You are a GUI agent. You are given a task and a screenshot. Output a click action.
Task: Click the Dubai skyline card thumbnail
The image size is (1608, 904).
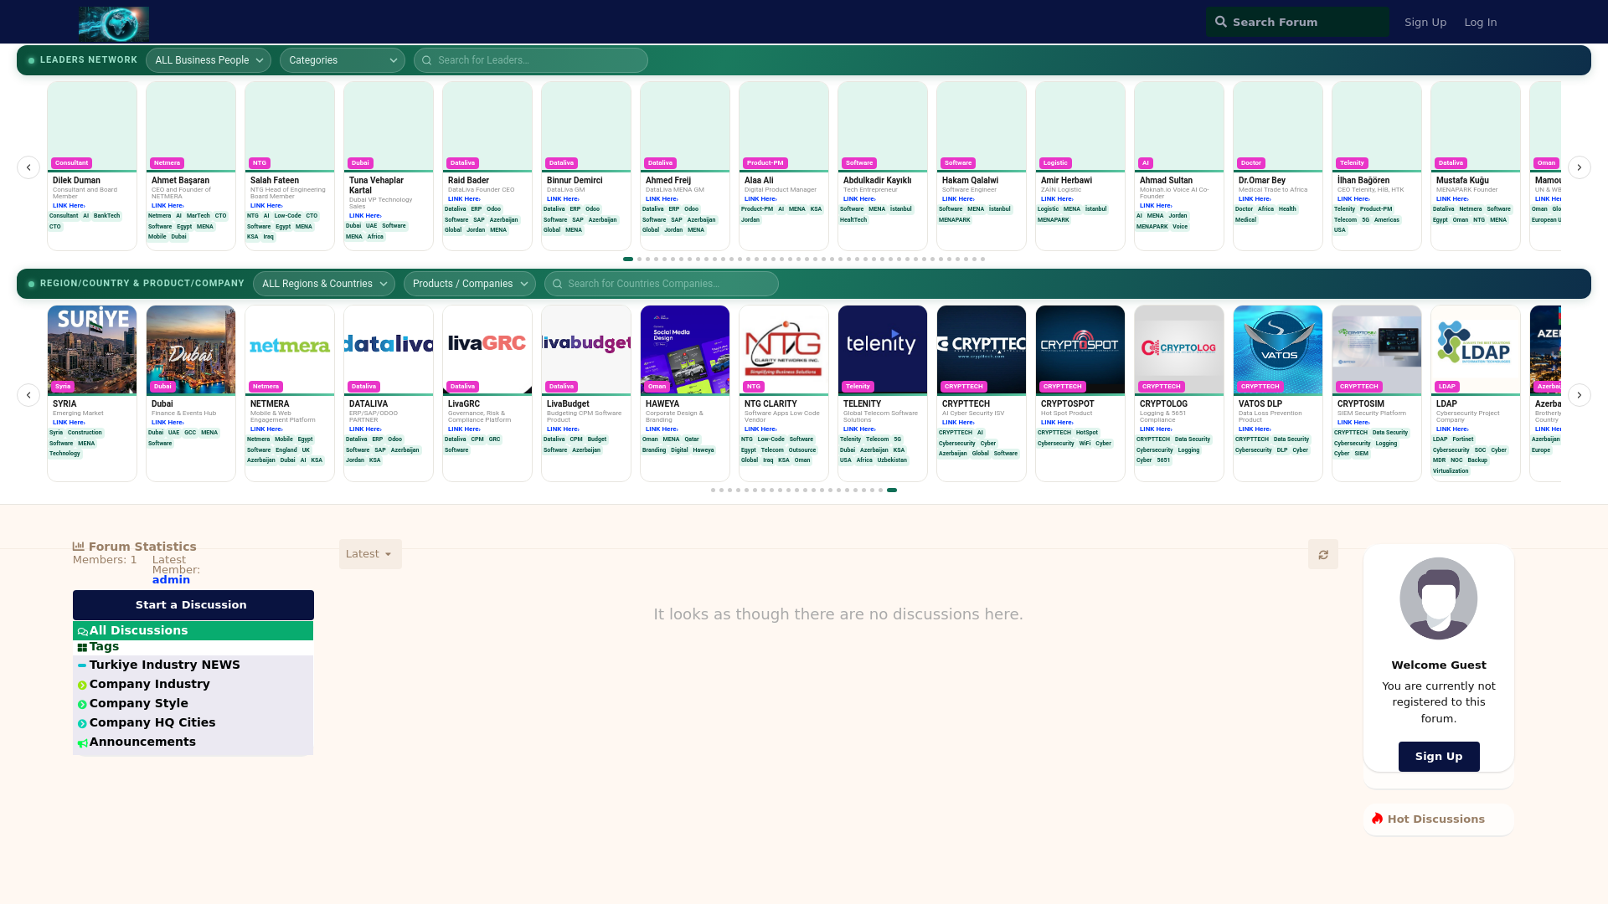pos(191,350)
